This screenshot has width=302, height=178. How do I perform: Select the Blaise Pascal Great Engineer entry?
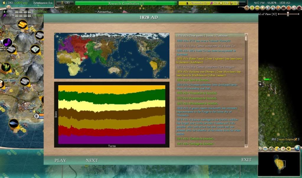(x=209, y=60)
